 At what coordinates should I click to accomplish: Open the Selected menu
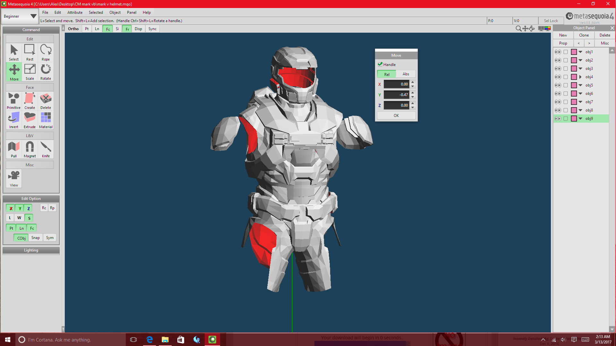[x=96, y=12]
